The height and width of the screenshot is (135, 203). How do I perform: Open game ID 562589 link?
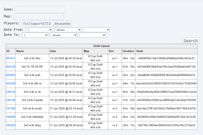[x=11, y=84]
